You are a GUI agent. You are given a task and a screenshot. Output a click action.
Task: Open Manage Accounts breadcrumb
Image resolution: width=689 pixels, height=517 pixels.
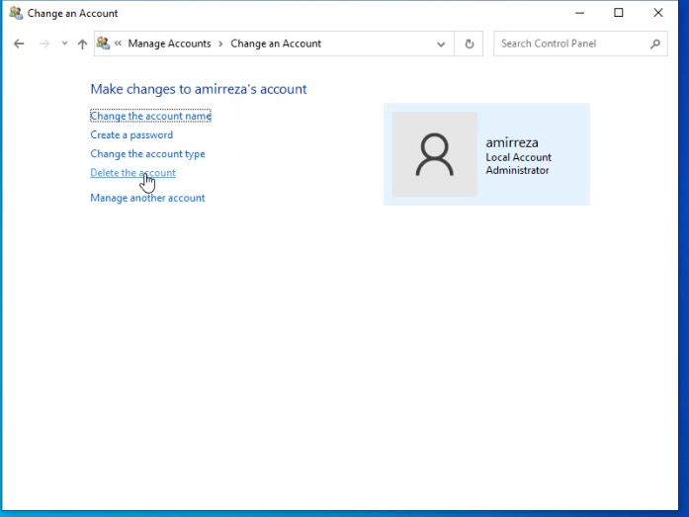(169, 43)
